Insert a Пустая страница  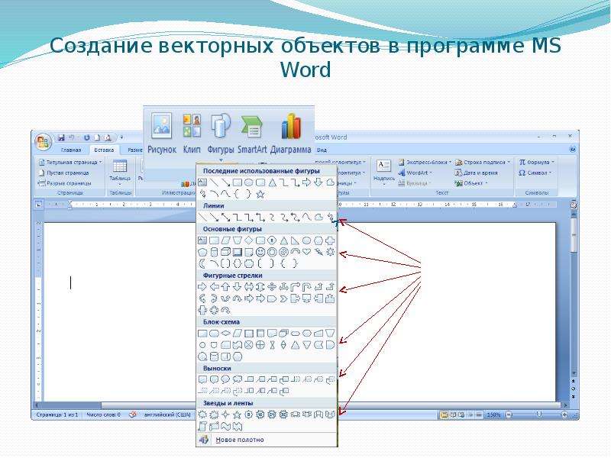point(64,173)
